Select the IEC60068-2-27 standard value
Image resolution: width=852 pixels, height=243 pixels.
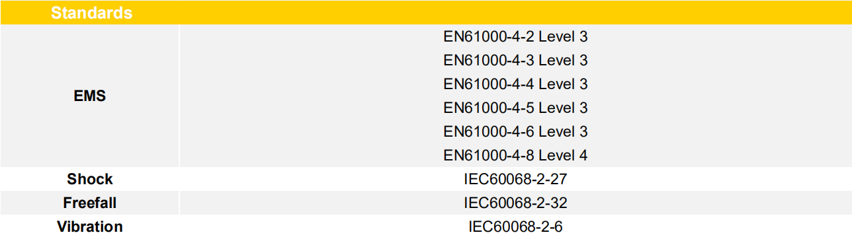[x=515, y=179]
